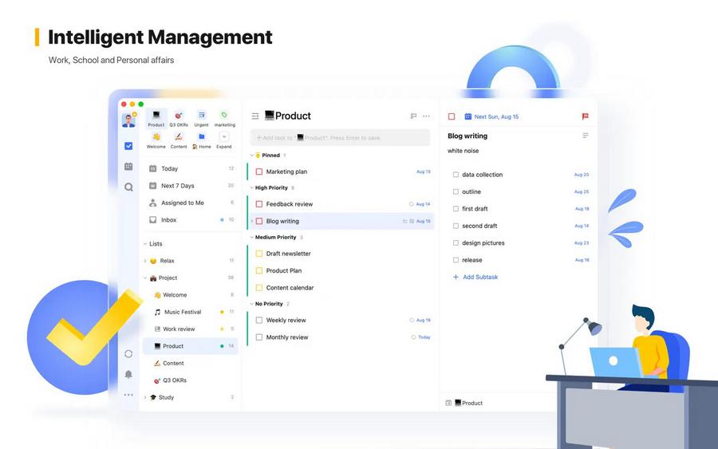Click the Sync refresh icon
Image resolution: width=718 pixels, height=449 pixels.
pyautogui.click(x=128, y=354)
